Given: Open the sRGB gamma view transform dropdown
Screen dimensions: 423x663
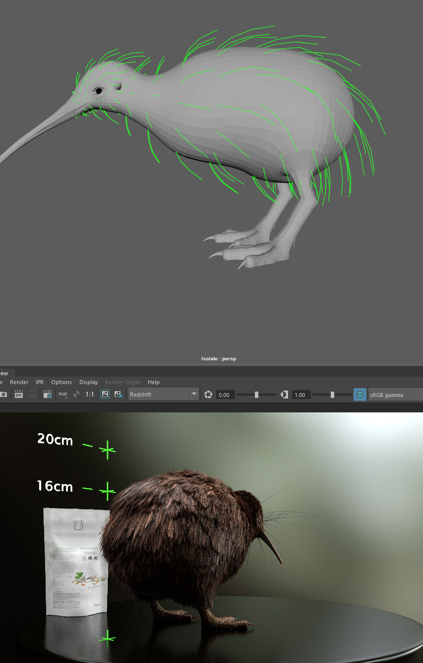Looking at the screenshot, I should pyautogui.click(x=395, y=395).
